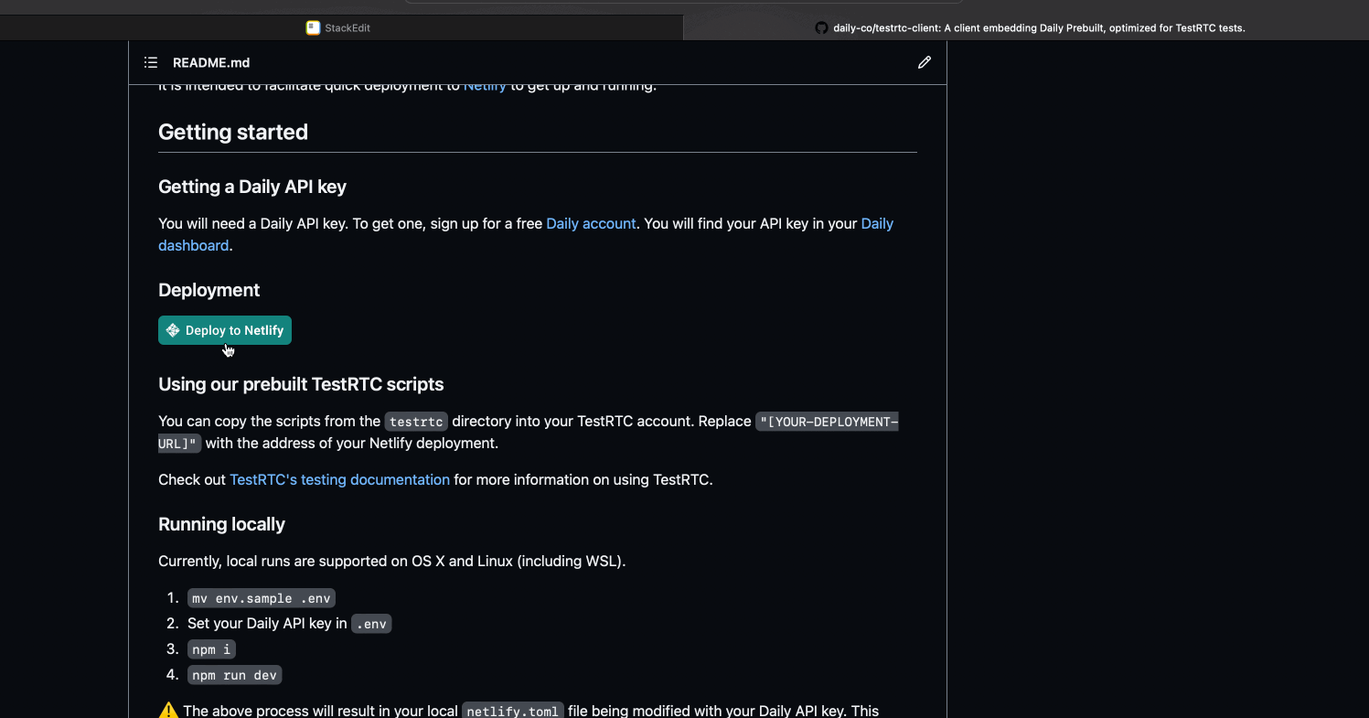Click the StackEdit tab favicon

(x=313, y=27)
